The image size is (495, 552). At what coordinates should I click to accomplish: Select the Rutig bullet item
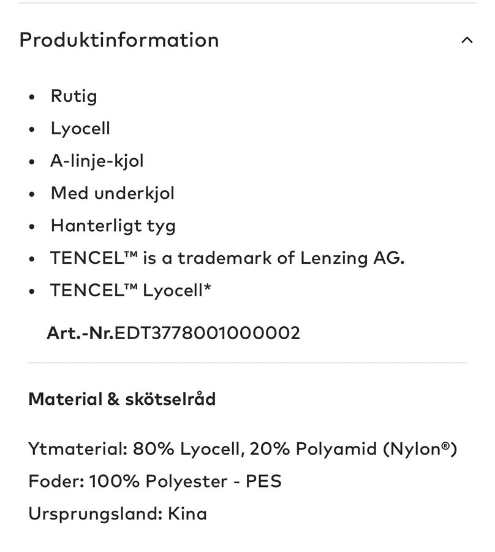(x=74, y=96)
